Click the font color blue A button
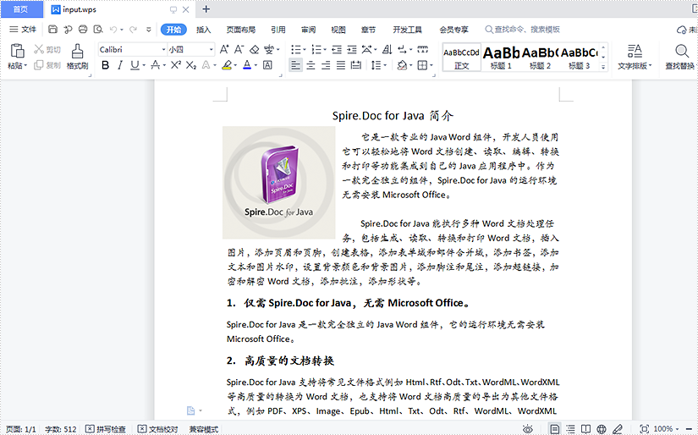Image resolution: width=698 pixels, height=435 pixels. coord(247,65)
